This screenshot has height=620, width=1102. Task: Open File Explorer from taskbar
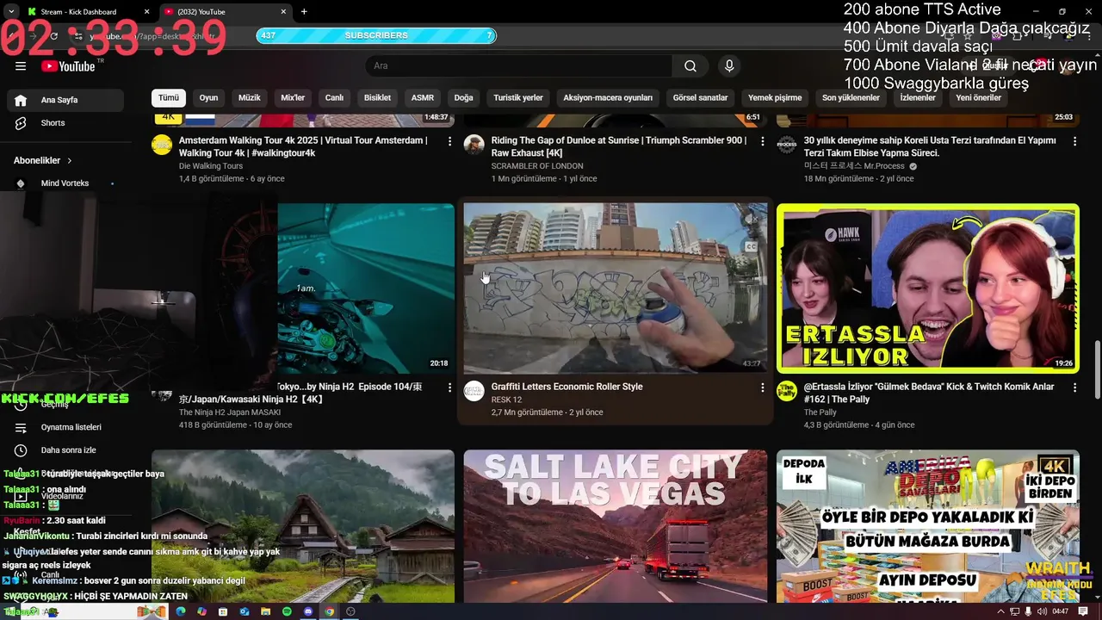[265, 611]
